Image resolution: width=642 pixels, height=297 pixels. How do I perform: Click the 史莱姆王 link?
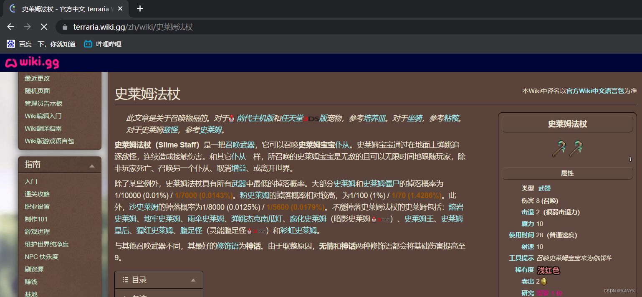pos(419,218)
